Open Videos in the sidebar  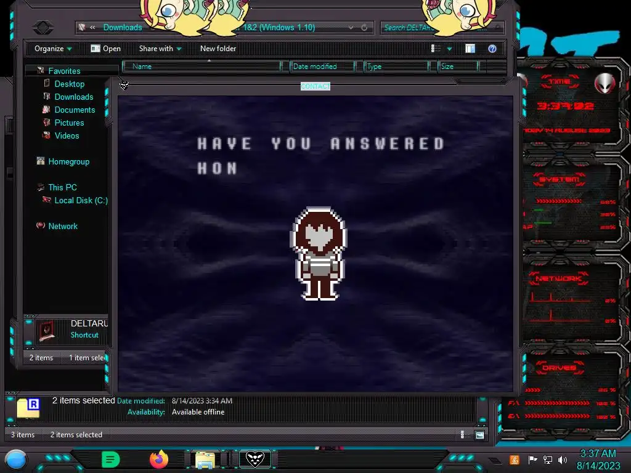pyautogui.click(x=67, y=135)
